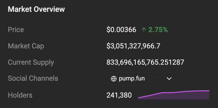
Task: Click the Current Supply label
Action: click(31, 62)
